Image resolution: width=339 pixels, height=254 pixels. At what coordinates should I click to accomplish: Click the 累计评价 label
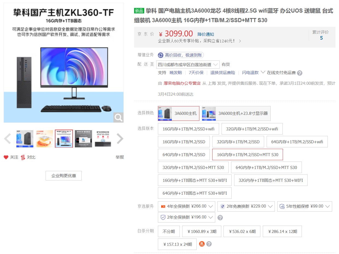tap(320, 32)
